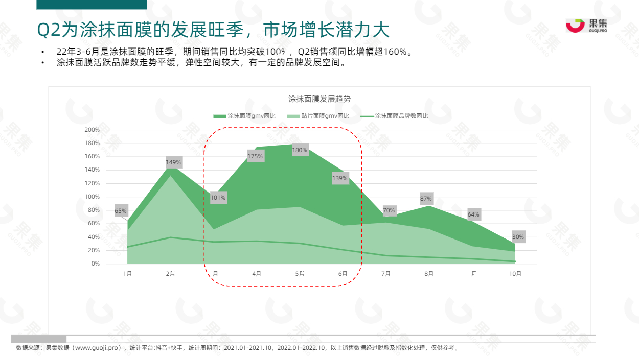Click the gray bar at bottom left

point(39,339)
